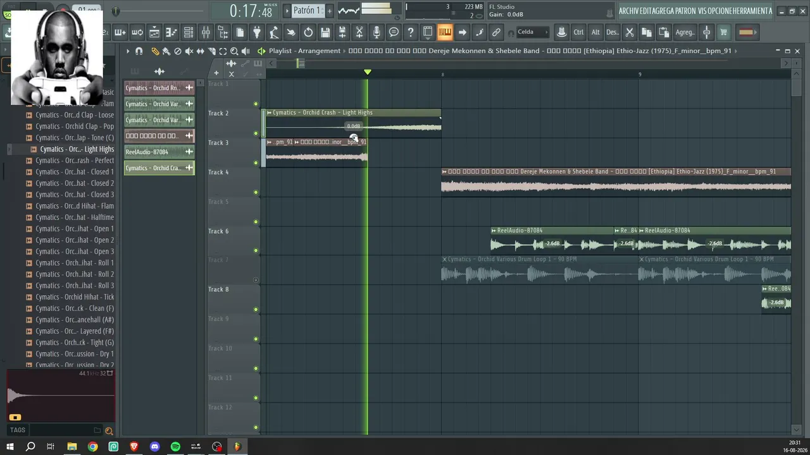Open the EDITA menu
This screenshot has height=455, width=810.
click(647, 11)
